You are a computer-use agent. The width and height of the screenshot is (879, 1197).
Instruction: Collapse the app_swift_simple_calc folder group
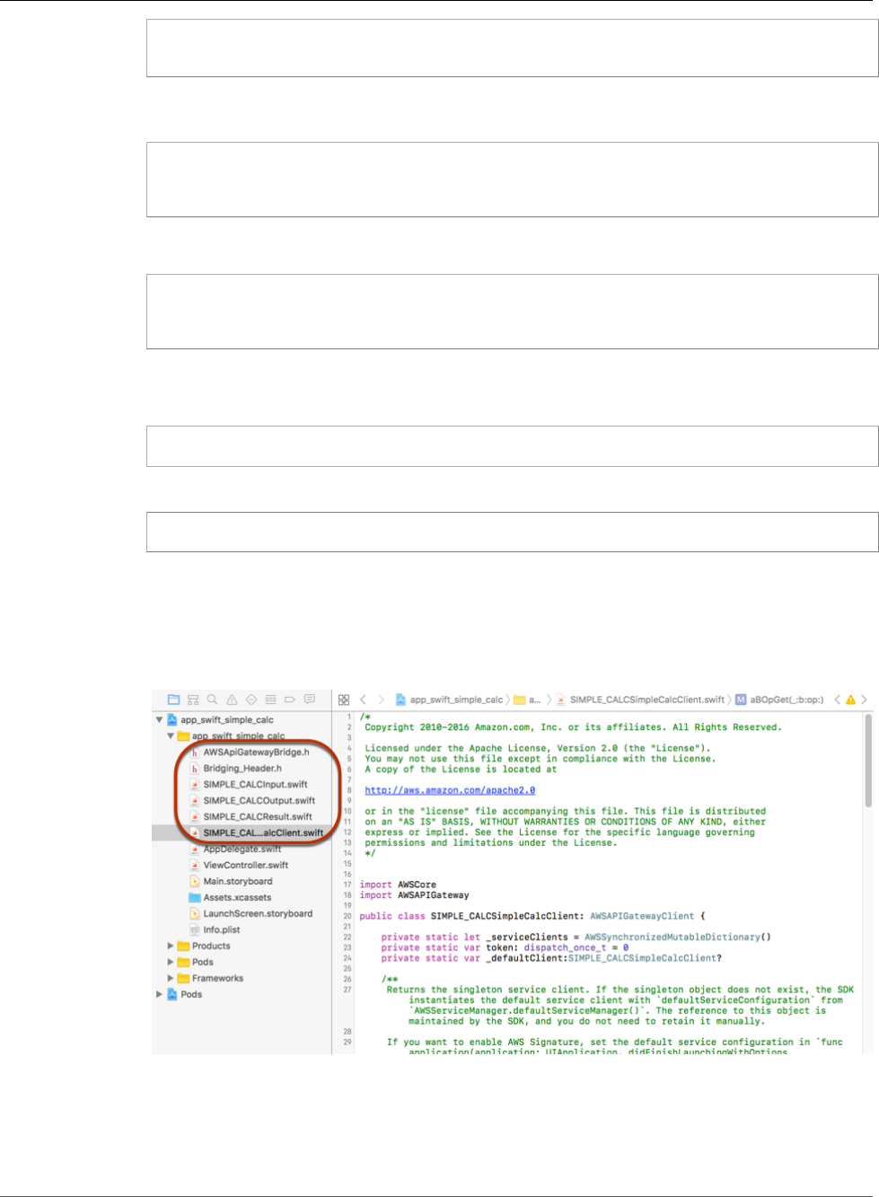(171, 736)
